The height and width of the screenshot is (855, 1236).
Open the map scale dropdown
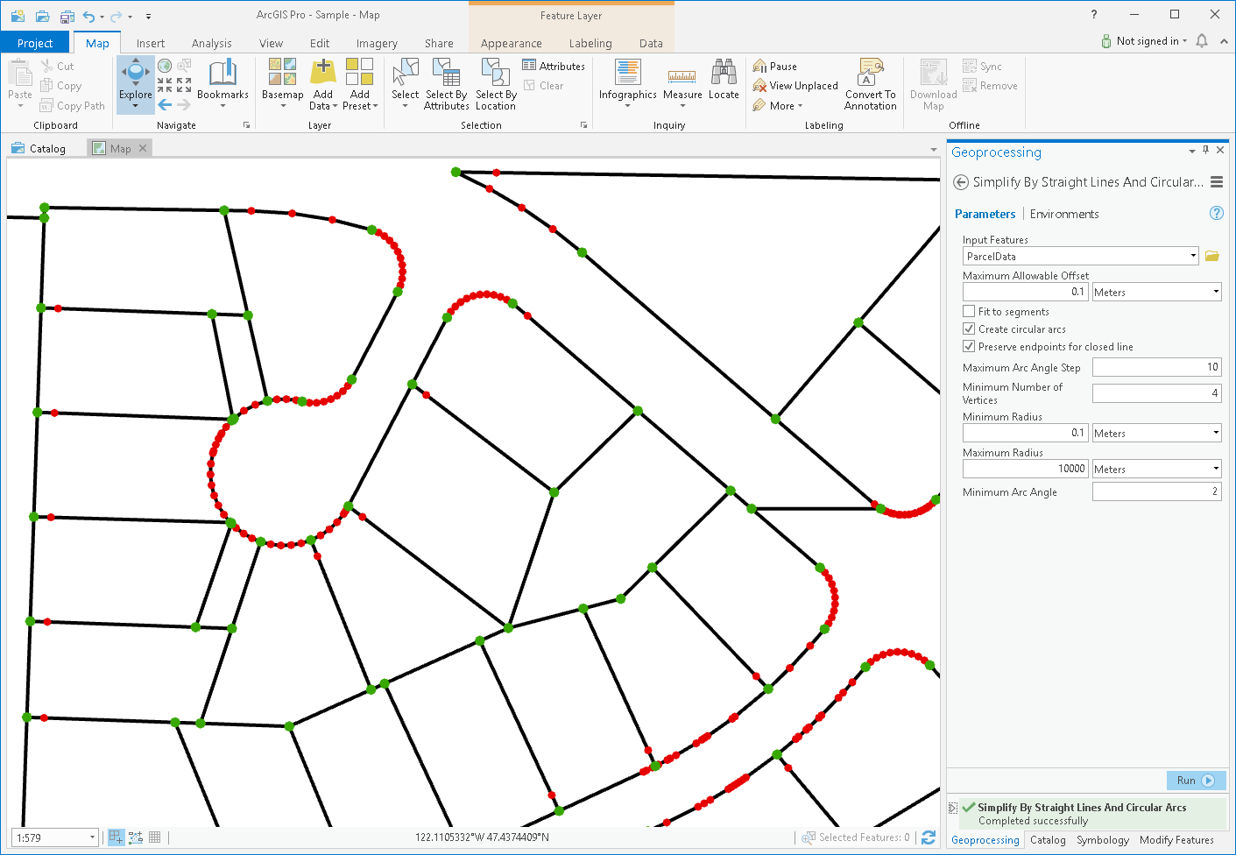[x=92, y=837]
